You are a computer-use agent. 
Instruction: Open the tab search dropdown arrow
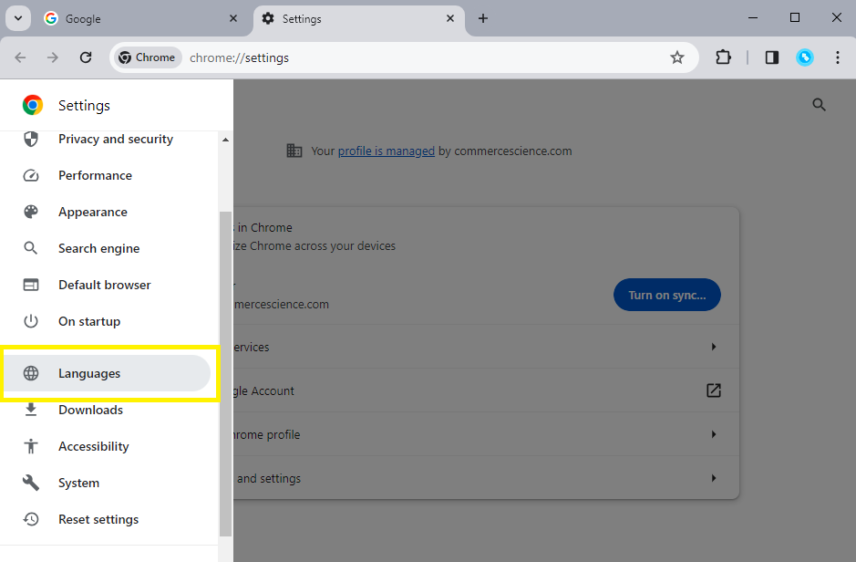17,18
